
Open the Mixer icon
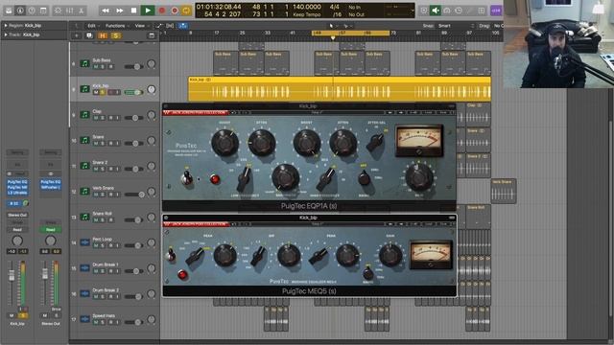tap(70, 11)
